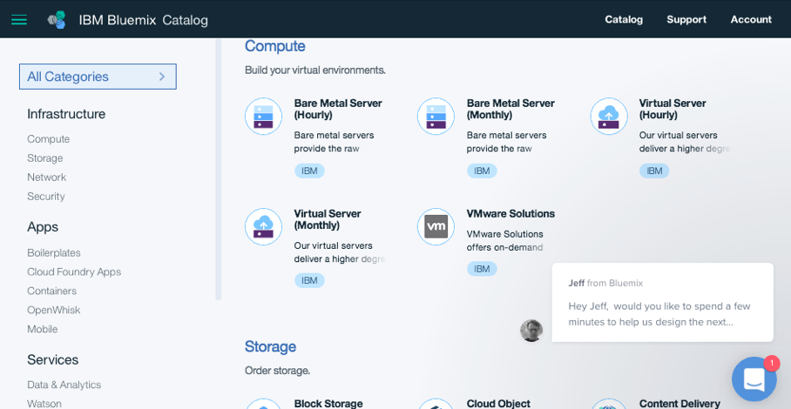This screenshot has width=791, height=409.
Task: Open the Intercom chat launcher button
Action: tap(754, 379)
